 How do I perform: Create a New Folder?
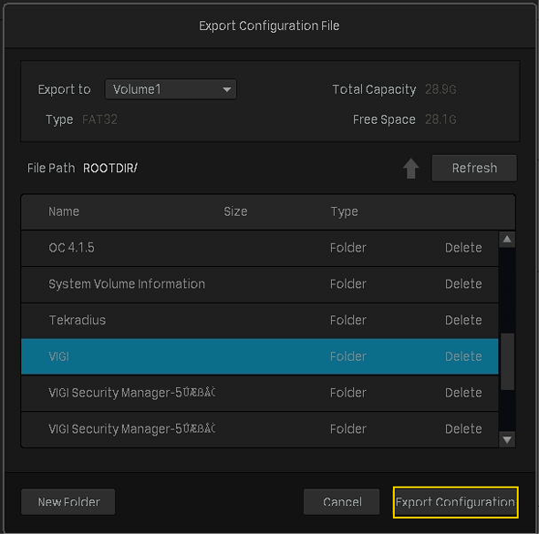tap(68, 502)
